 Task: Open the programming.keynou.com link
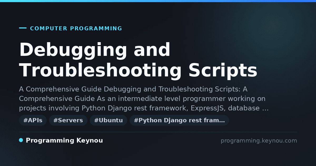click(259, 141)
